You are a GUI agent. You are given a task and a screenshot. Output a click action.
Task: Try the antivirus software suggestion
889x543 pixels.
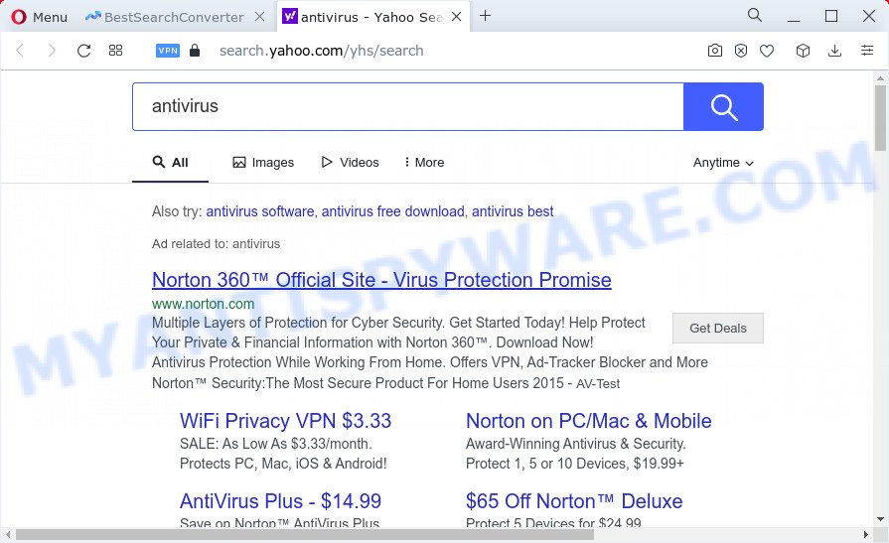[x=259, y=211]
